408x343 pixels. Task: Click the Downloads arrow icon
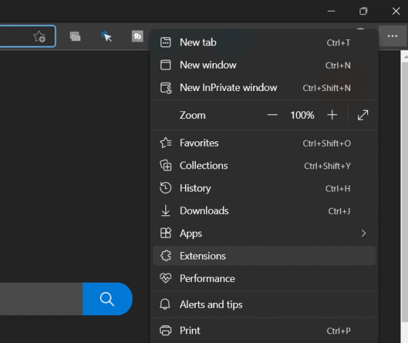coord(165,211)
